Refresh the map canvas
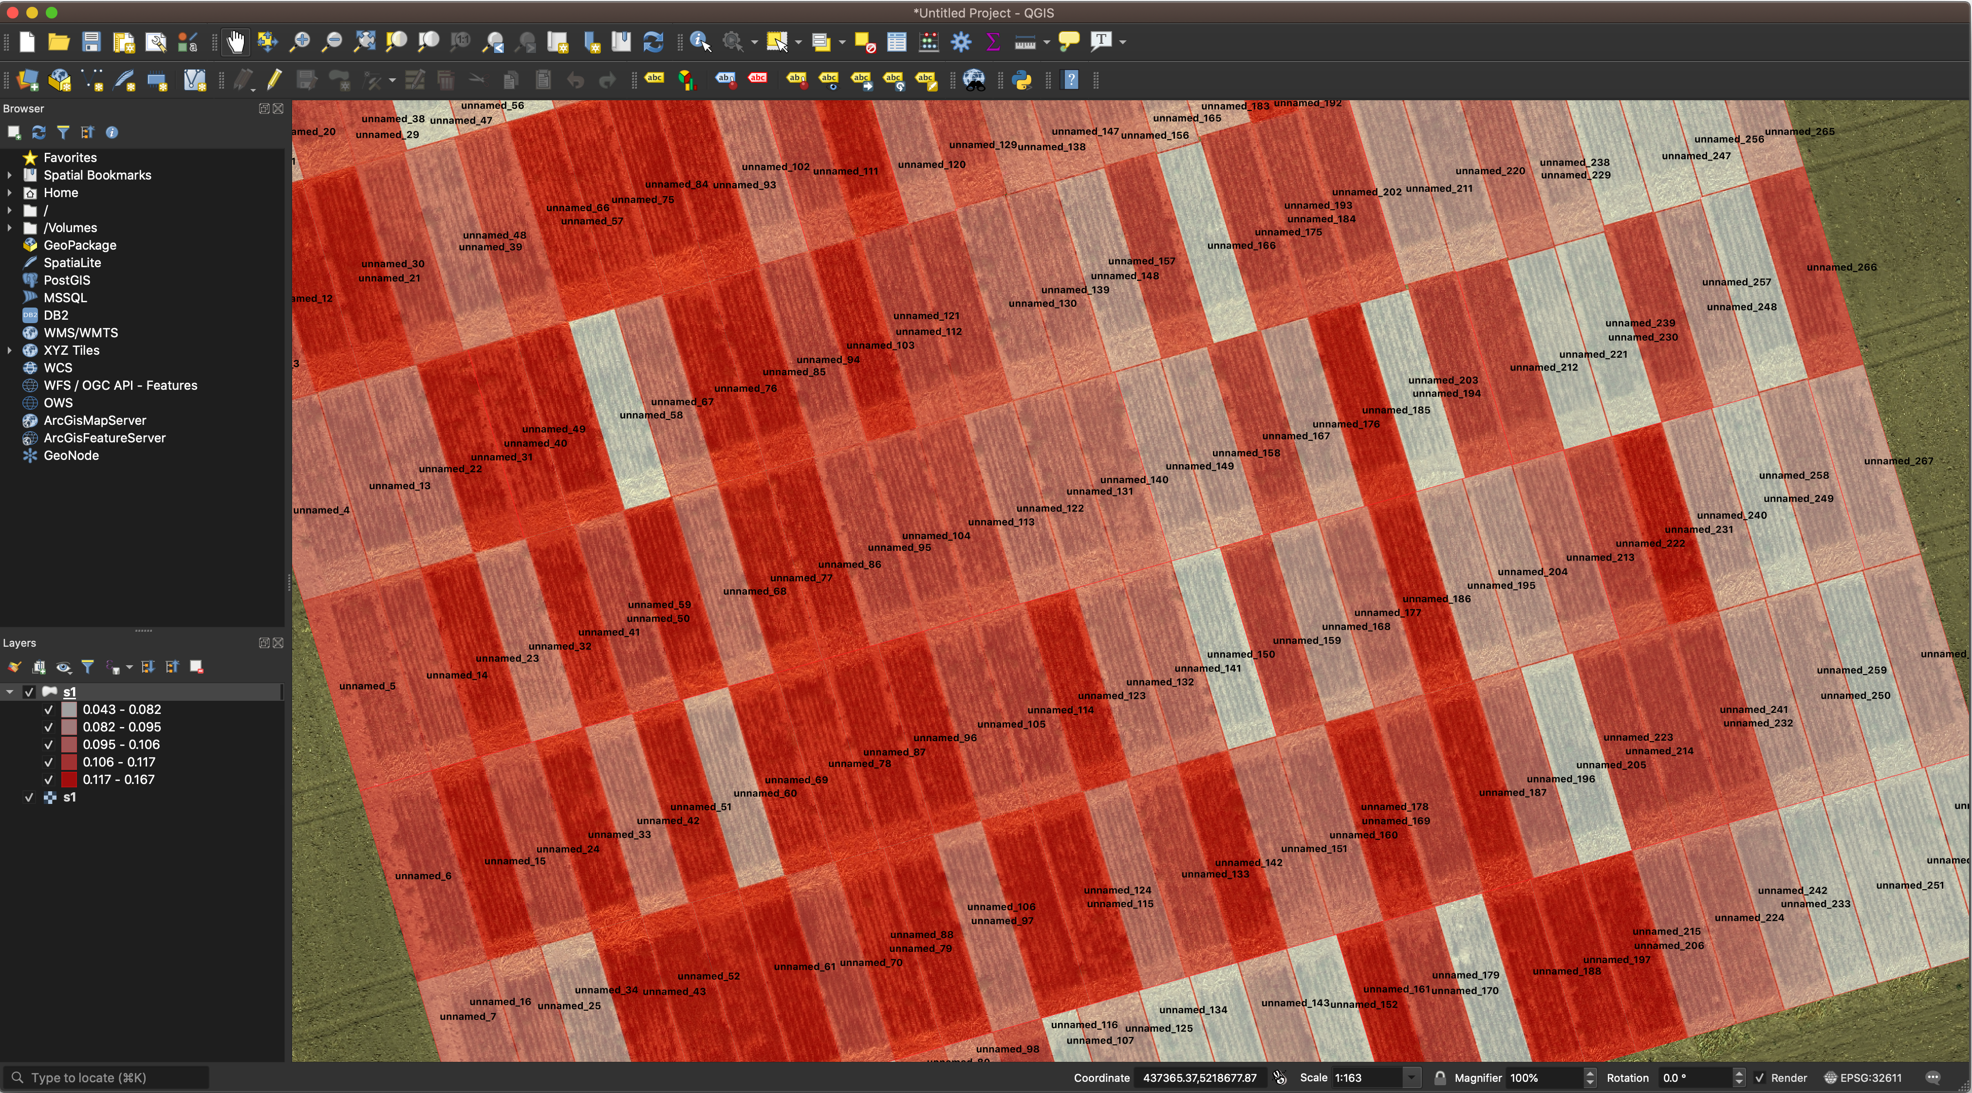The width and height of the screenshot is (1972, 1093). pyautogui.click(x=653, y=41)
